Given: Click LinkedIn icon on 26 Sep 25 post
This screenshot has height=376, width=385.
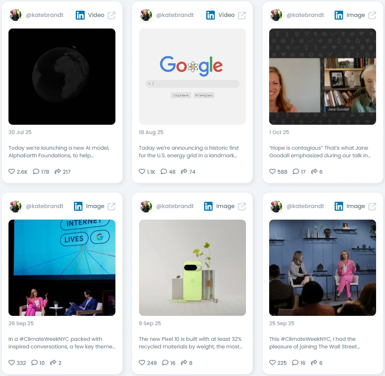Looking at the screenshot, I should 78,206.
